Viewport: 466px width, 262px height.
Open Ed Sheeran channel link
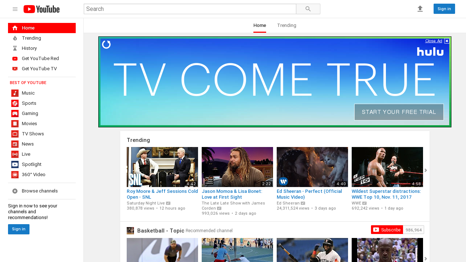288,203
